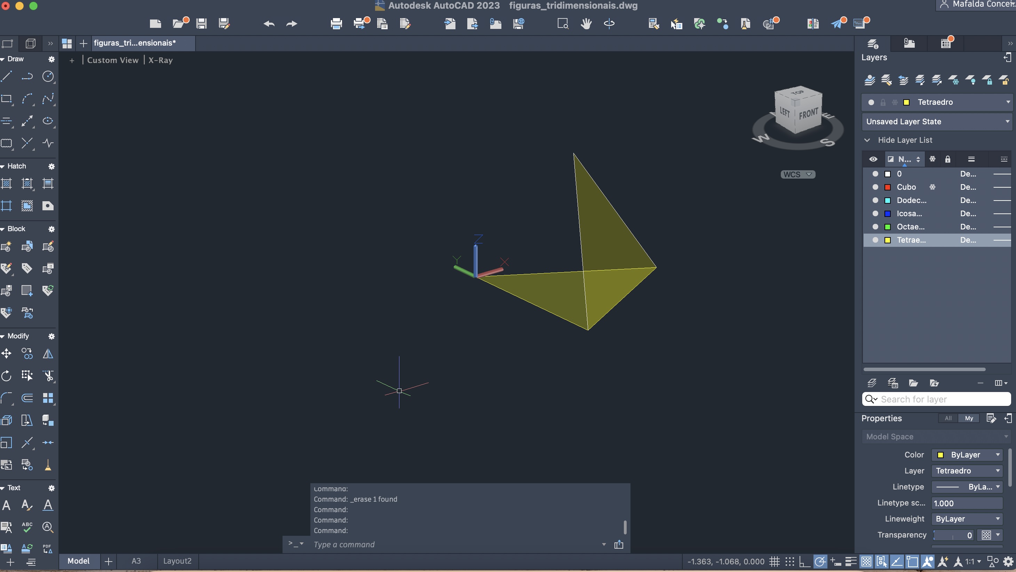
Task: Toggle visibility of the Octaedro layer
Action: point(875,227)
